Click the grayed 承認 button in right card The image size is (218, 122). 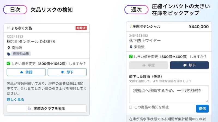[x=149, y=65]
